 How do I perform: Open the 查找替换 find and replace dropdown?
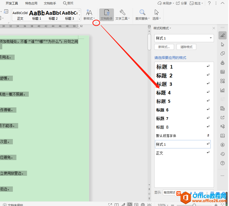point(142,15)
